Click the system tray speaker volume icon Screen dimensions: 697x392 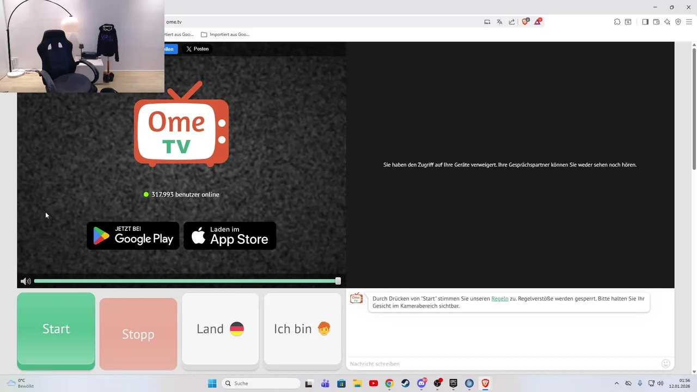(661, 383)
